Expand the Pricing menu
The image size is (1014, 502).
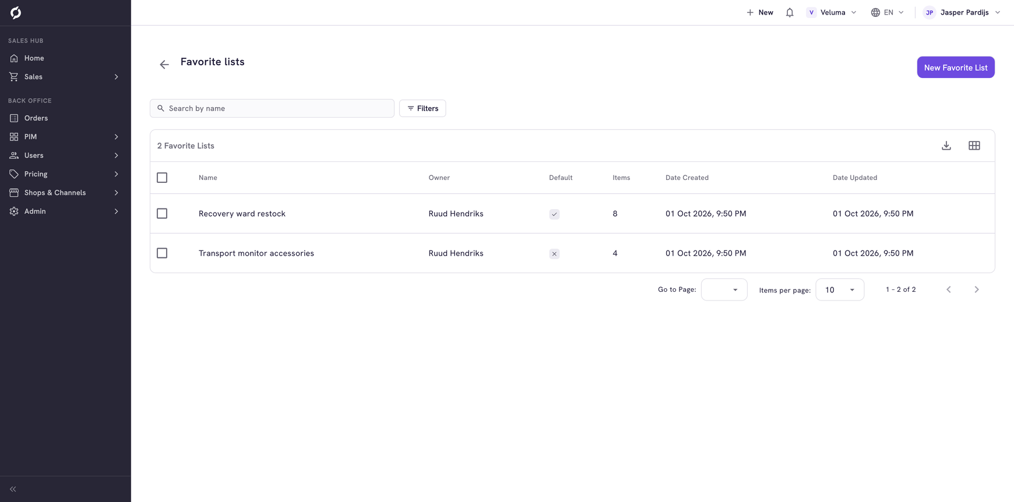pyautogui.click(x=65, y=174)
